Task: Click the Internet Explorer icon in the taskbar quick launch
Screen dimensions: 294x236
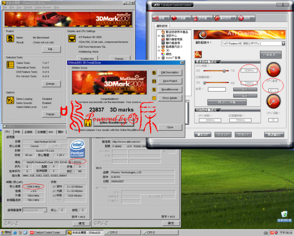Action: tap(15, 233)
